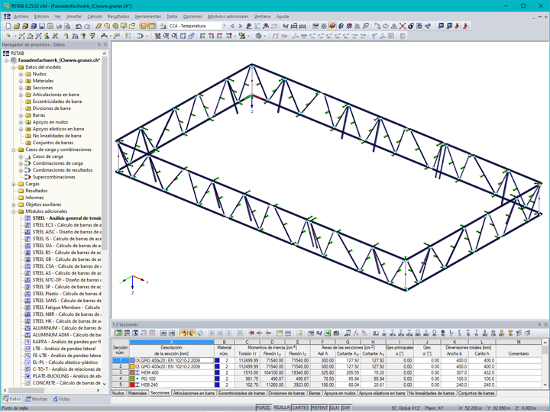The width and height of the screenshot is (550, 412).
Task: Toggle the FORZC status bar button
Action: pyautogui.click(x=264, y=408)
